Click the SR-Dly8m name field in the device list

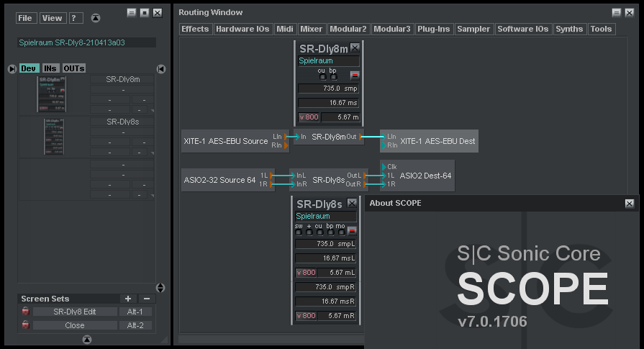point(122,79)
